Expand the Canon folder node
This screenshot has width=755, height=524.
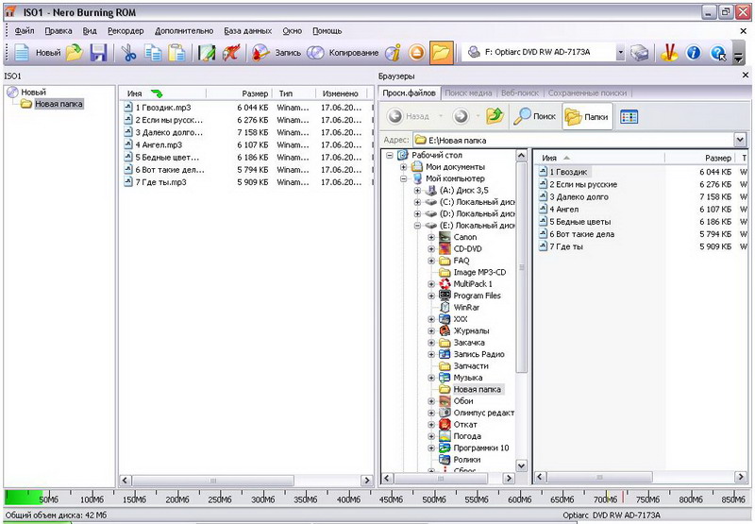(431, 237)
